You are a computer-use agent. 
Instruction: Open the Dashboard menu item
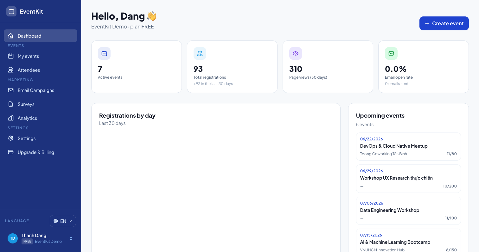(x=41, y=36)
